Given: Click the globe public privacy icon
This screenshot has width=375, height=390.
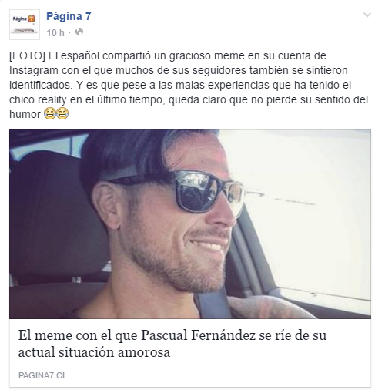Looking at the screenshot, I should [x=79, y=32].
